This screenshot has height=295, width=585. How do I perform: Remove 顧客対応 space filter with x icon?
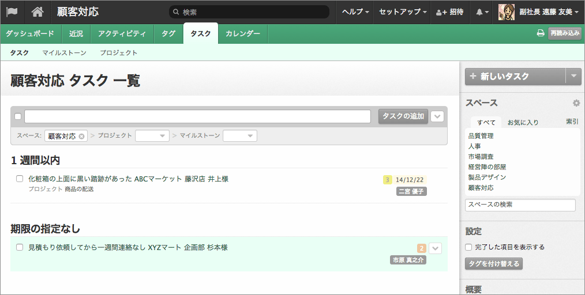[81, 137]
